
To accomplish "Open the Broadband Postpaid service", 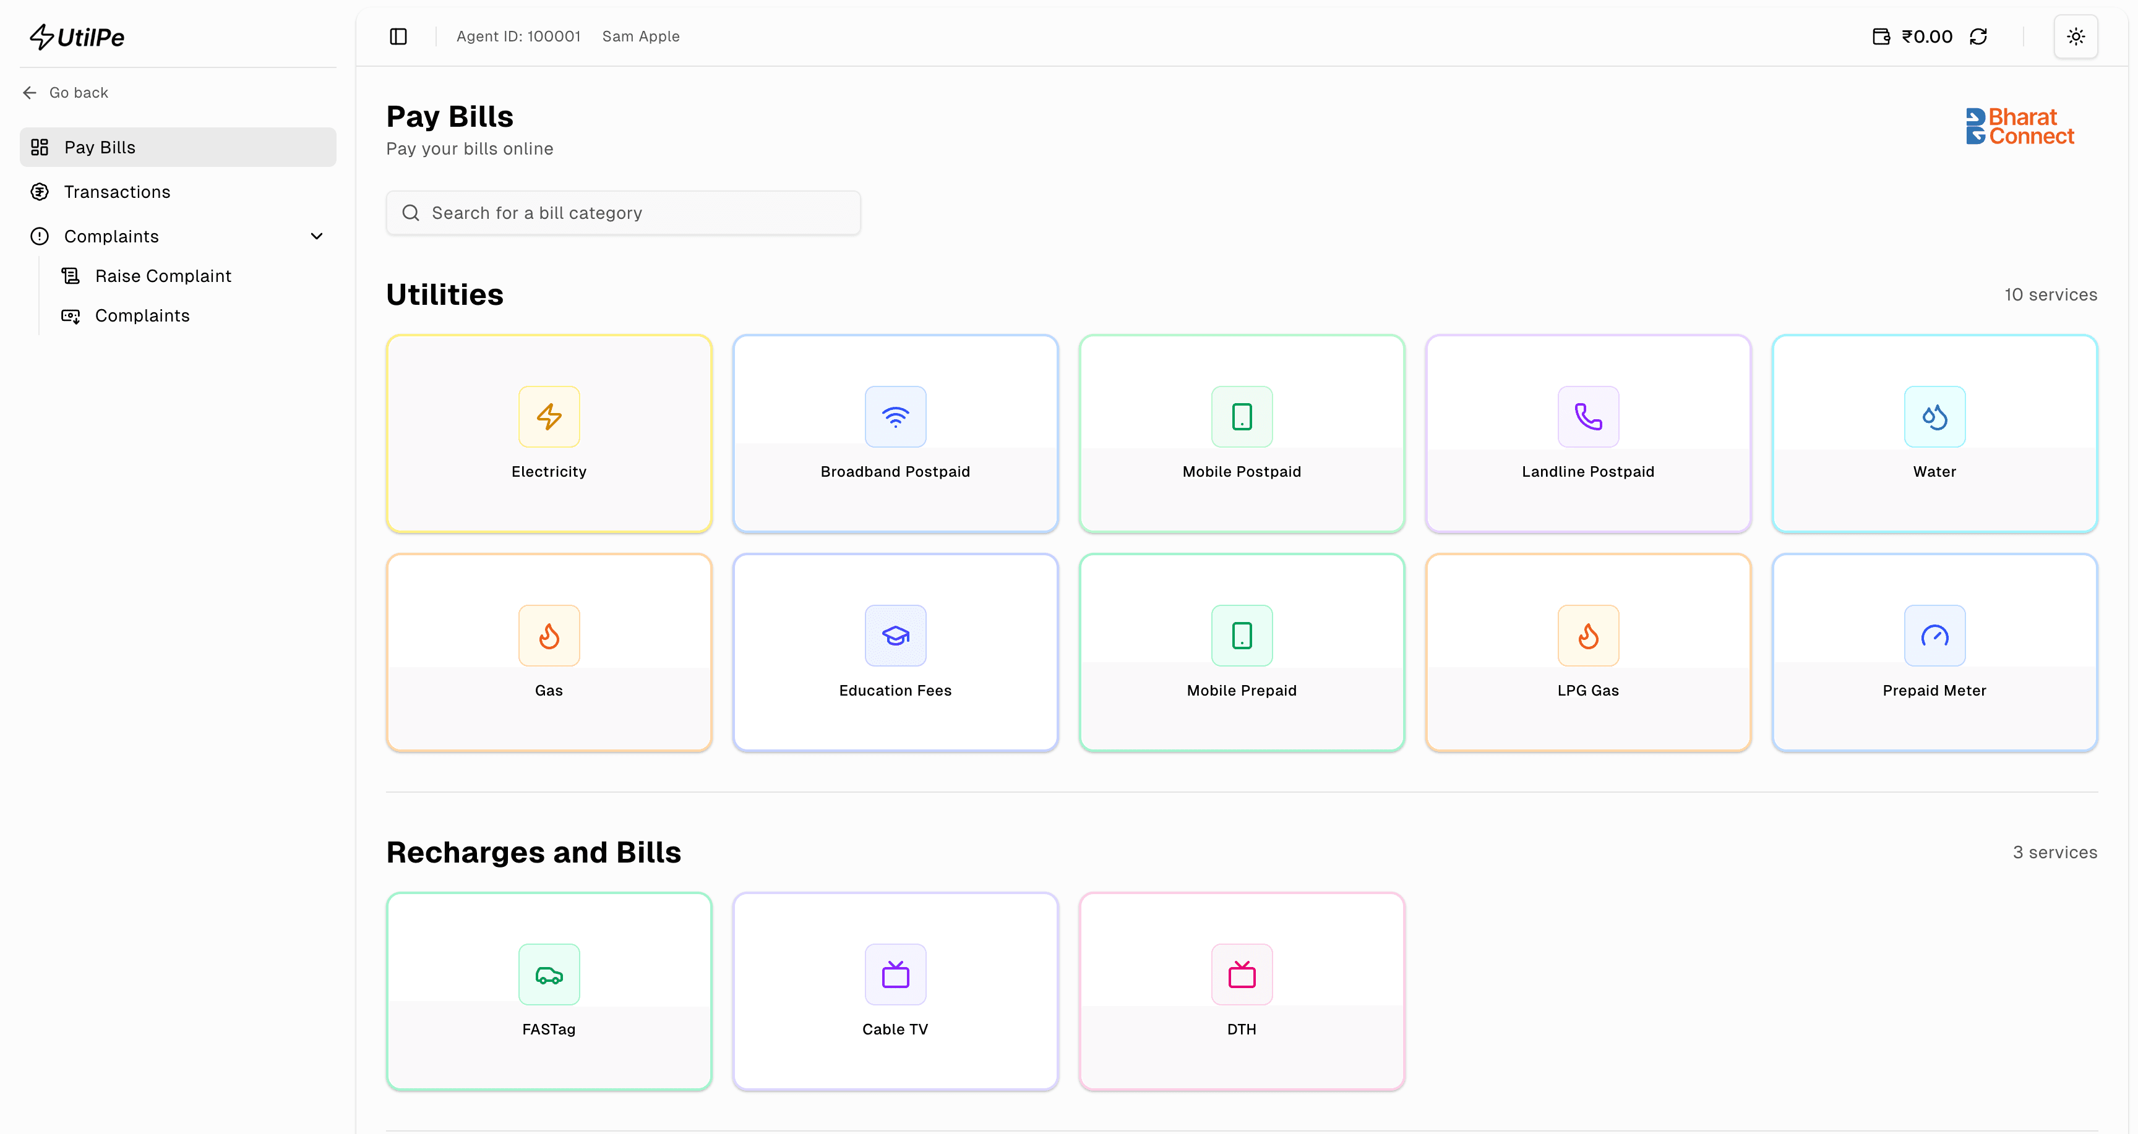I will [895, 433].
